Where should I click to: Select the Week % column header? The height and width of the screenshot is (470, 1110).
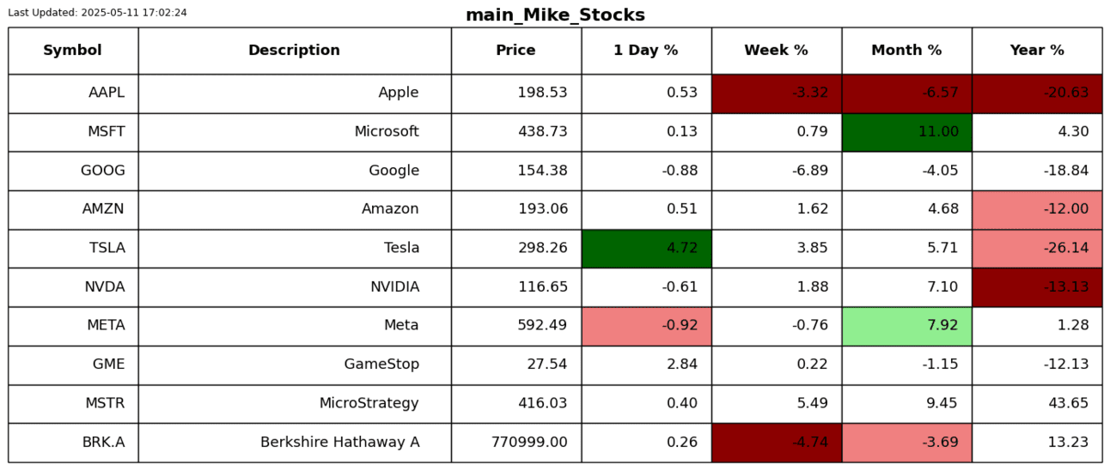pyautogui.click(x=776, y=51)
